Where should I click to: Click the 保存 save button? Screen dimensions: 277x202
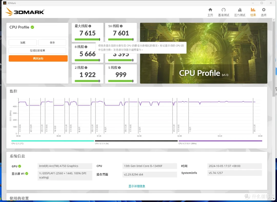[x=52, y=43]
